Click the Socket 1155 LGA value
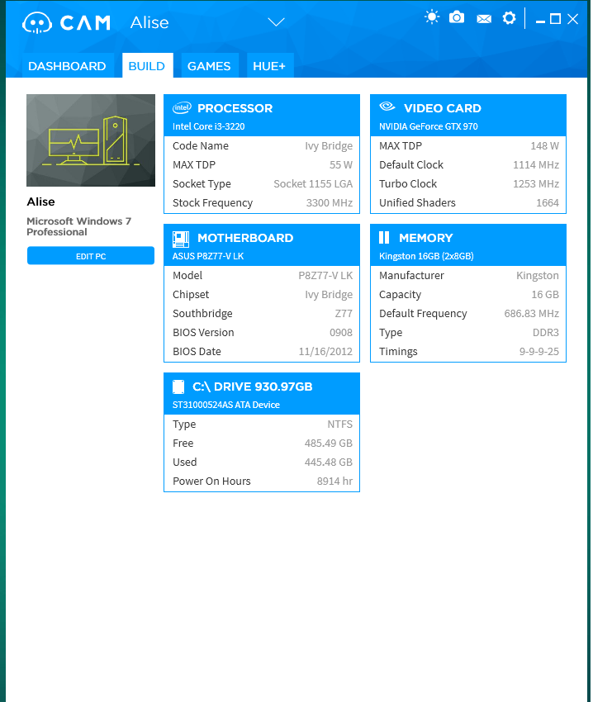The width and height of the screenshot is (593, 702). click(313, 183)
